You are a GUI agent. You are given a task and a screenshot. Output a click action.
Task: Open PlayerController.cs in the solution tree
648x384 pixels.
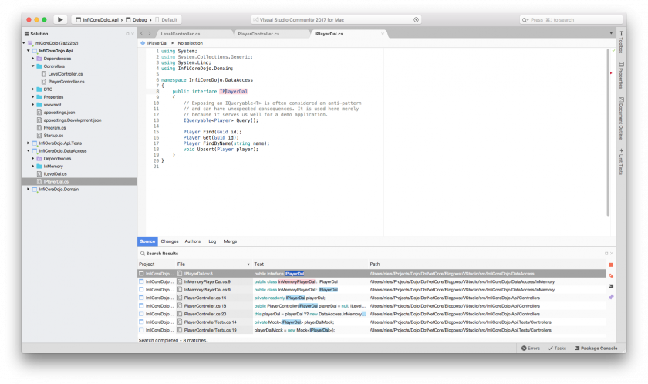(66, 82)
